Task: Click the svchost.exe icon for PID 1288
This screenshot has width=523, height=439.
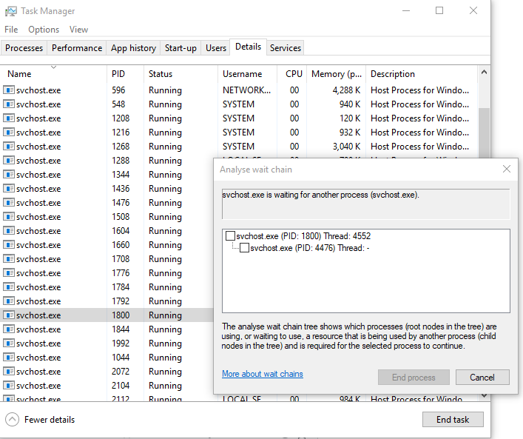Action: click(x=9, y=160)
